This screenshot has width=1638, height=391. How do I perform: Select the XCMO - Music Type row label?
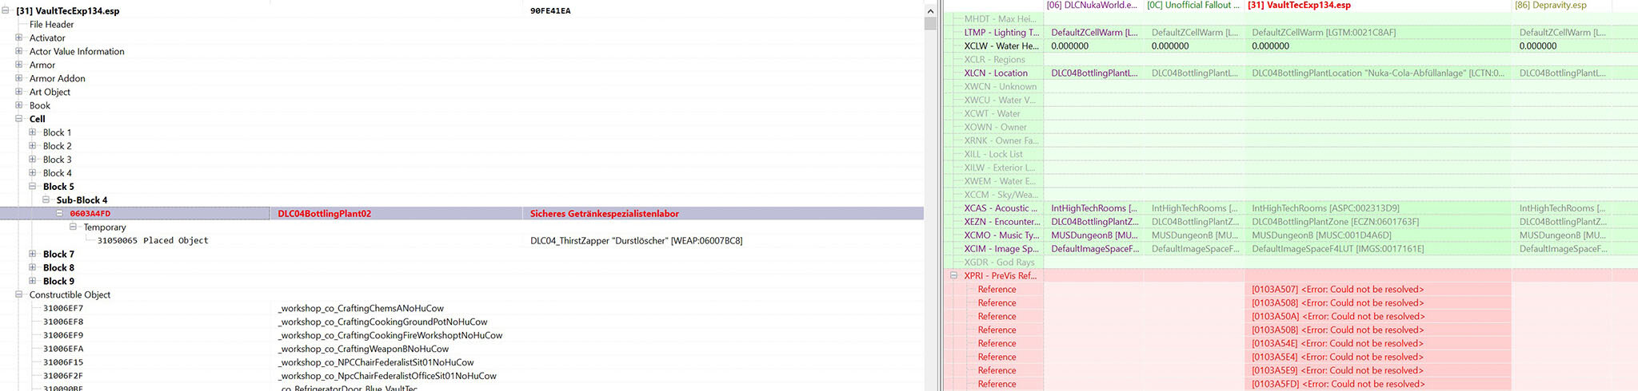click(x=1001, y=235)
